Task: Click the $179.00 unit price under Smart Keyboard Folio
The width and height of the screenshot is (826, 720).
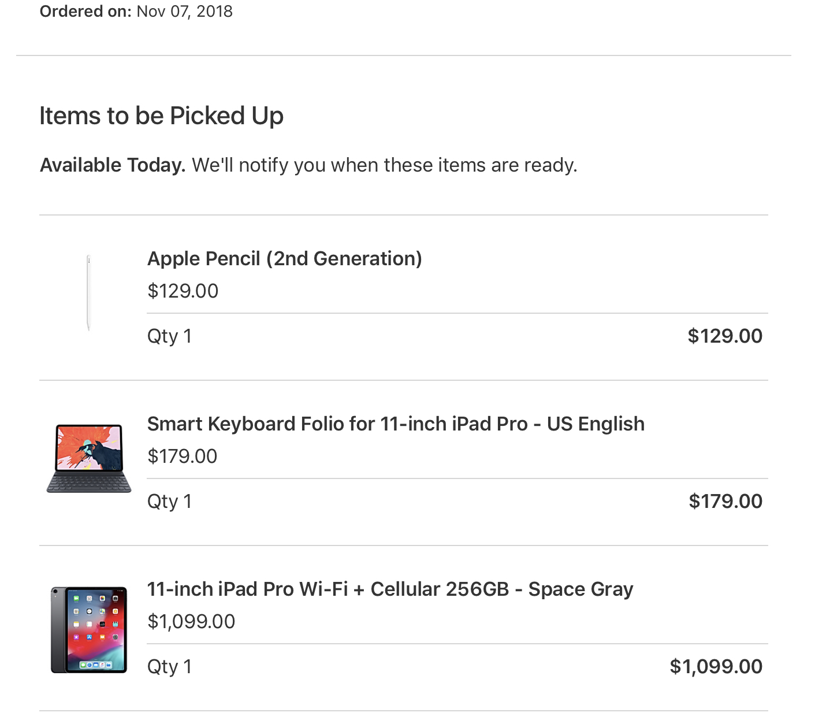Action: [x=183, y=456]
